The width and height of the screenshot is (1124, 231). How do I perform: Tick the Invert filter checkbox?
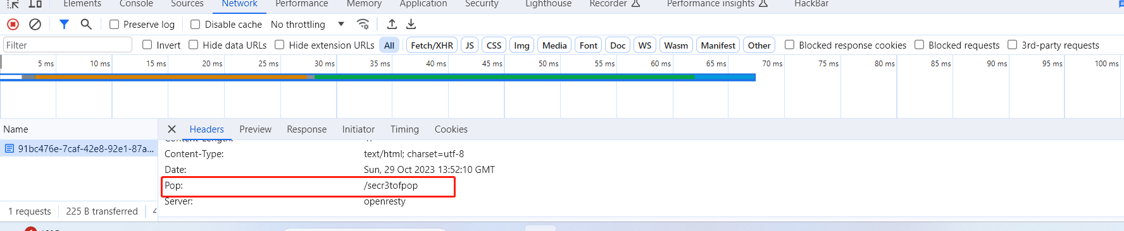[x=147, y=45]
